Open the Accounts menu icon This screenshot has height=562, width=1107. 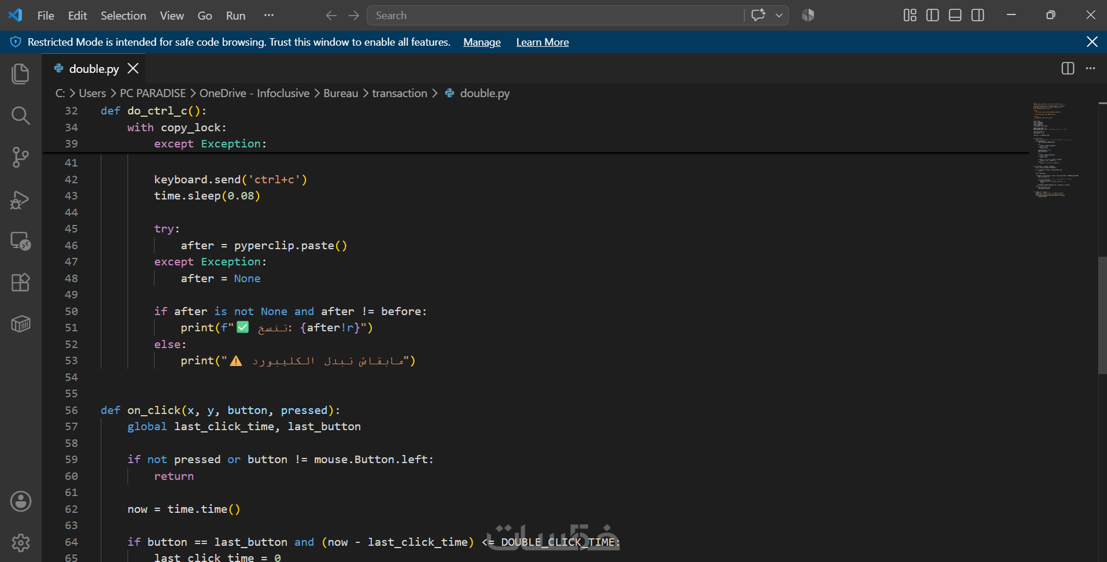[x=20, y=501]
